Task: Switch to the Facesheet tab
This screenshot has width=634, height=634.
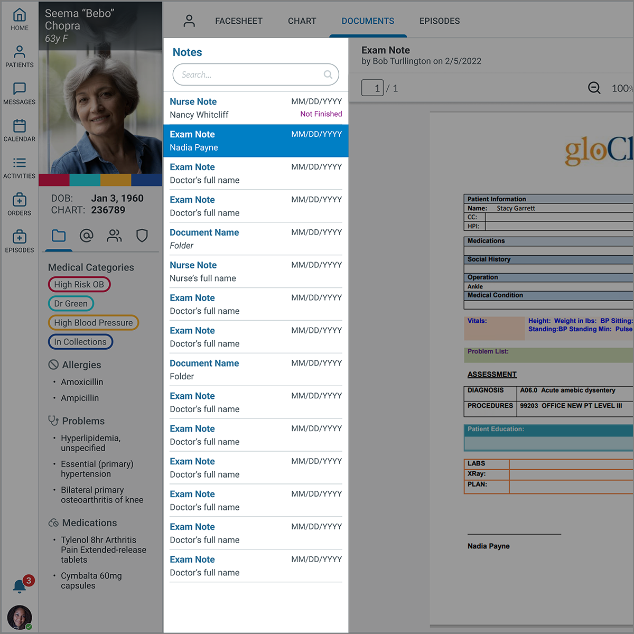Action: (238, 21)
